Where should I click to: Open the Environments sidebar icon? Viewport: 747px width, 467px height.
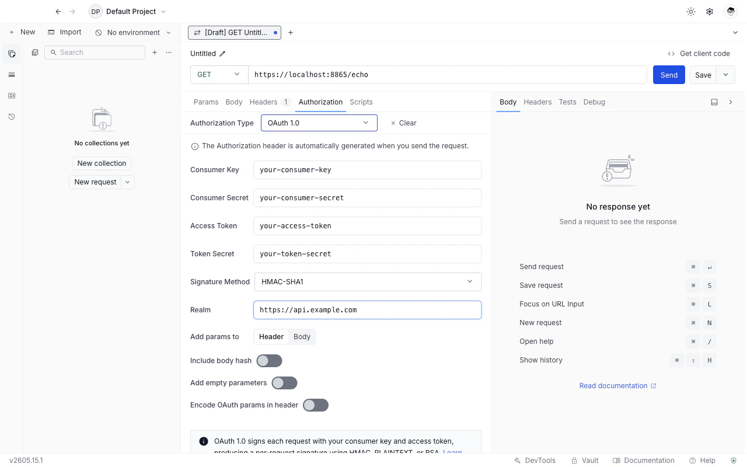pyautogui.click(x=12, y=75)
